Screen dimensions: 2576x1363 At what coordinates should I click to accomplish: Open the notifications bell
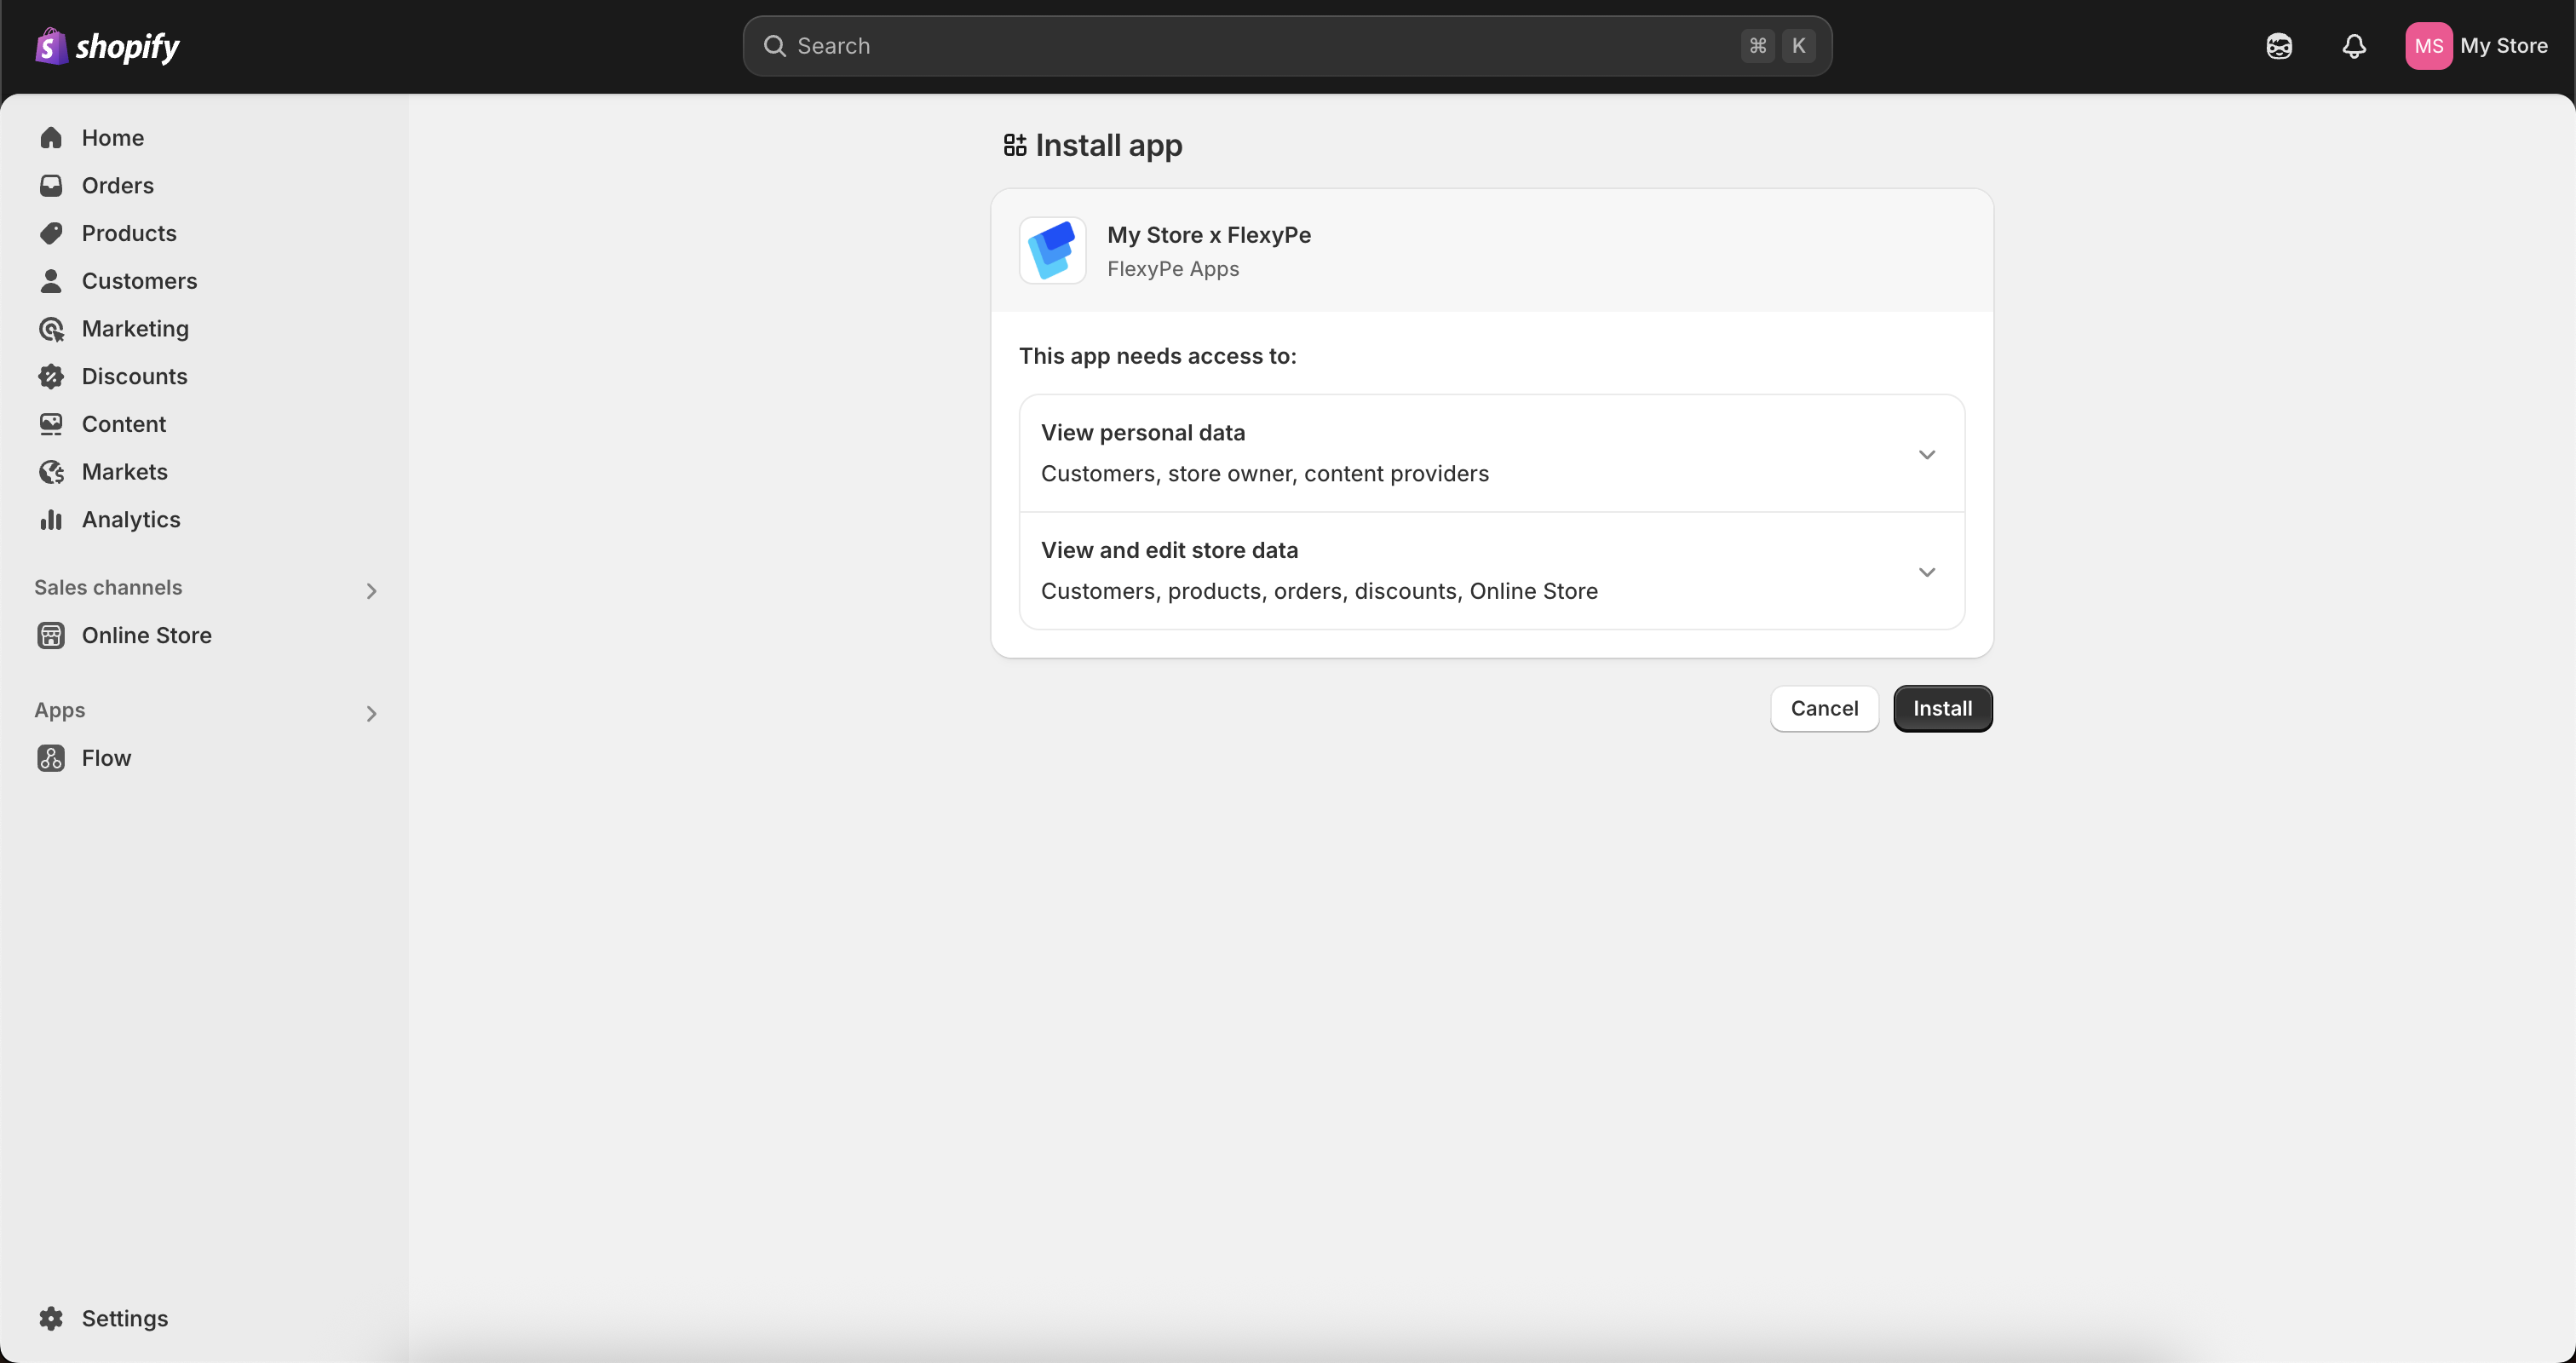coord(2354,46)
